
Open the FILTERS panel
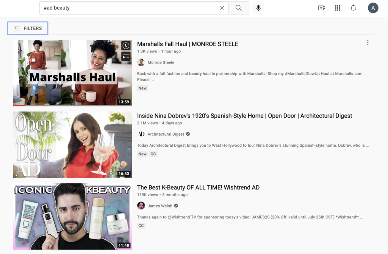click(27, 28)
